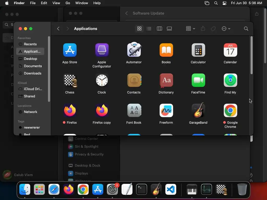Switch Finder to list view

[149, 29]
